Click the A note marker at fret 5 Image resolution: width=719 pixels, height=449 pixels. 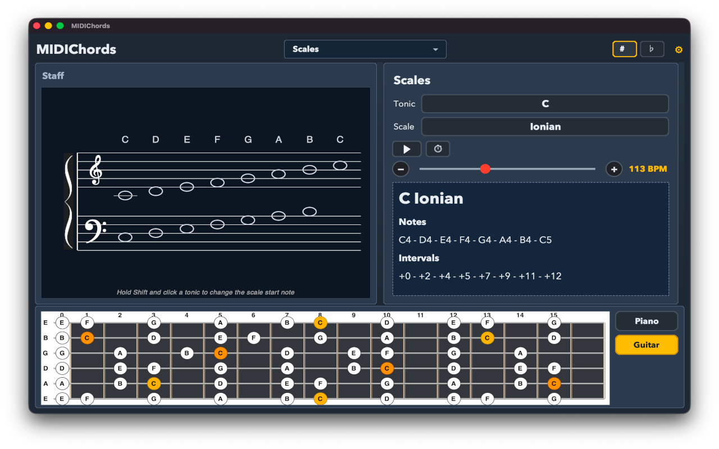(220, 323)
